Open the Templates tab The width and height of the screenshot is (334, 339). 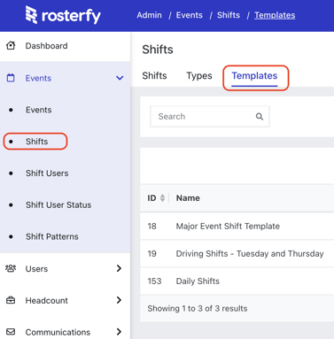click(x=254, y=76)
